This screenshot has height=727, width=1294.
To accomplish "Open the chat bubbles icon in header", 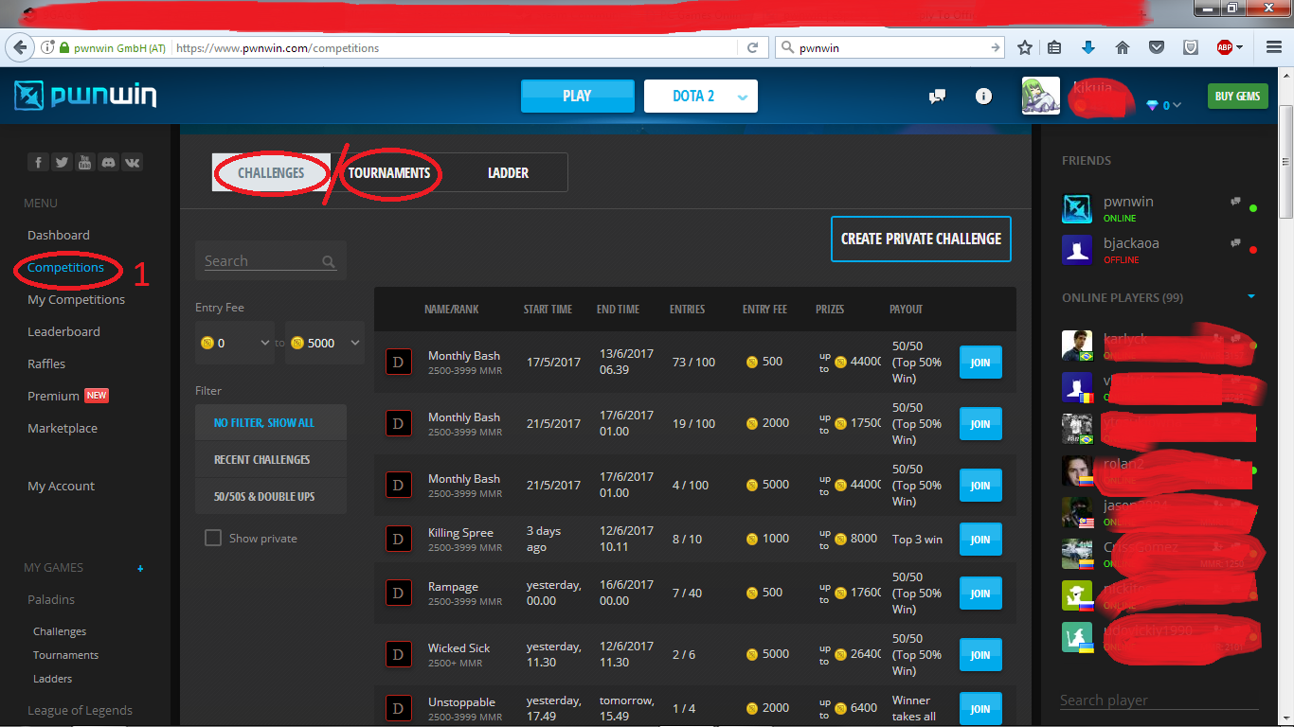I will tap(938, 96).
